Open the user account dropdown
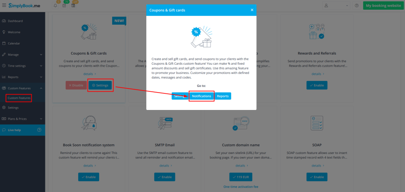The width and height of the screenshot is (405, 192). point(336,5)
